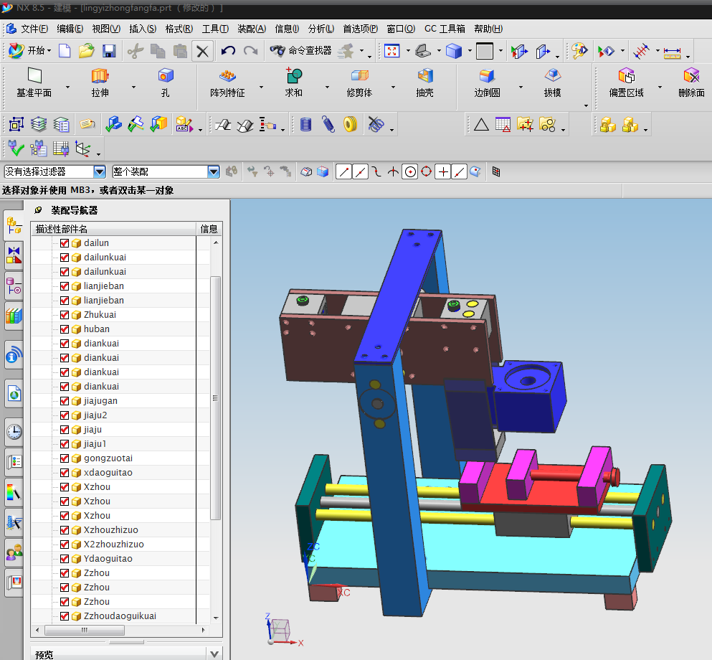
Task: Click the Info (信息) column header
Action: [x=209, y=229]
